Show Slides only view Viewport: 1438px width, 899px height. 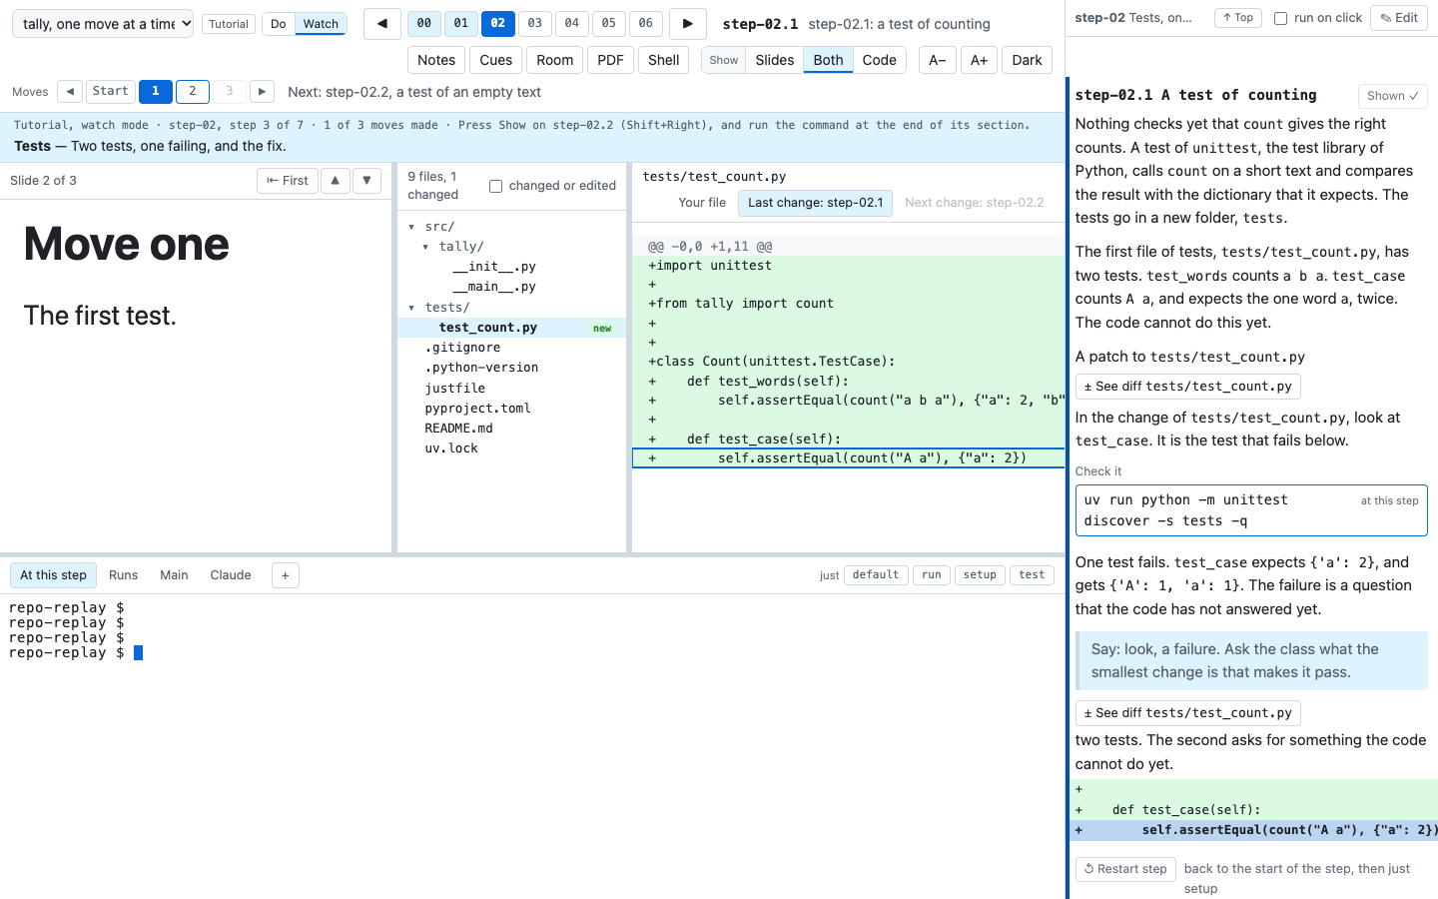775,60
